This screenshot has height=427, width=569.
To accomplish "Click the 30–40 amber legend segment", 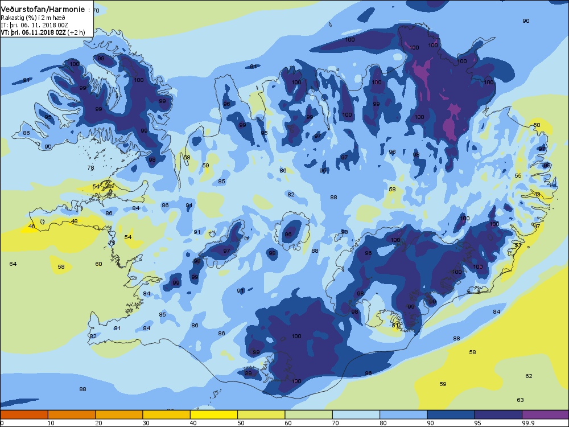I will click(x=167, y=414).
